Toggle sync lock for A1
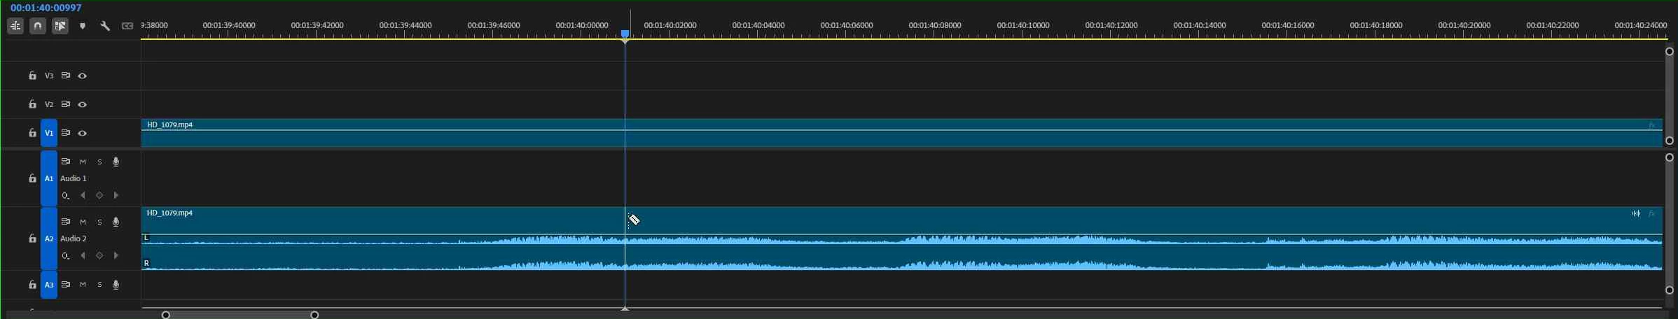Screen dimensions: 1678x319 [x=66, y=162]
